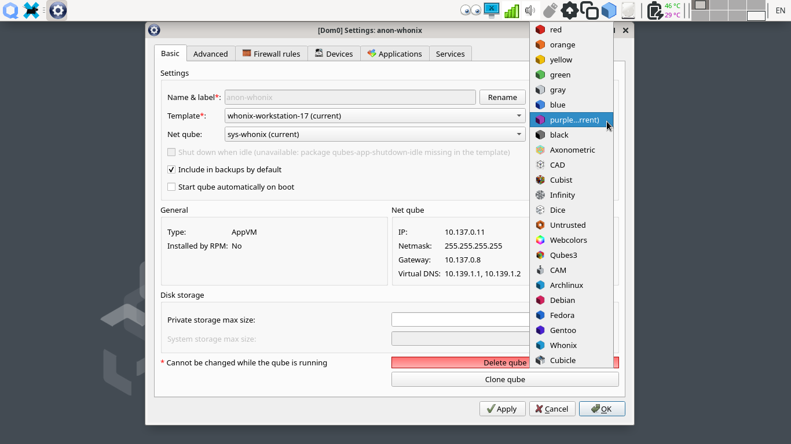Click the Settings gear taskbar button
This screenshot has width=791, height=444.
tap(57, 10)
